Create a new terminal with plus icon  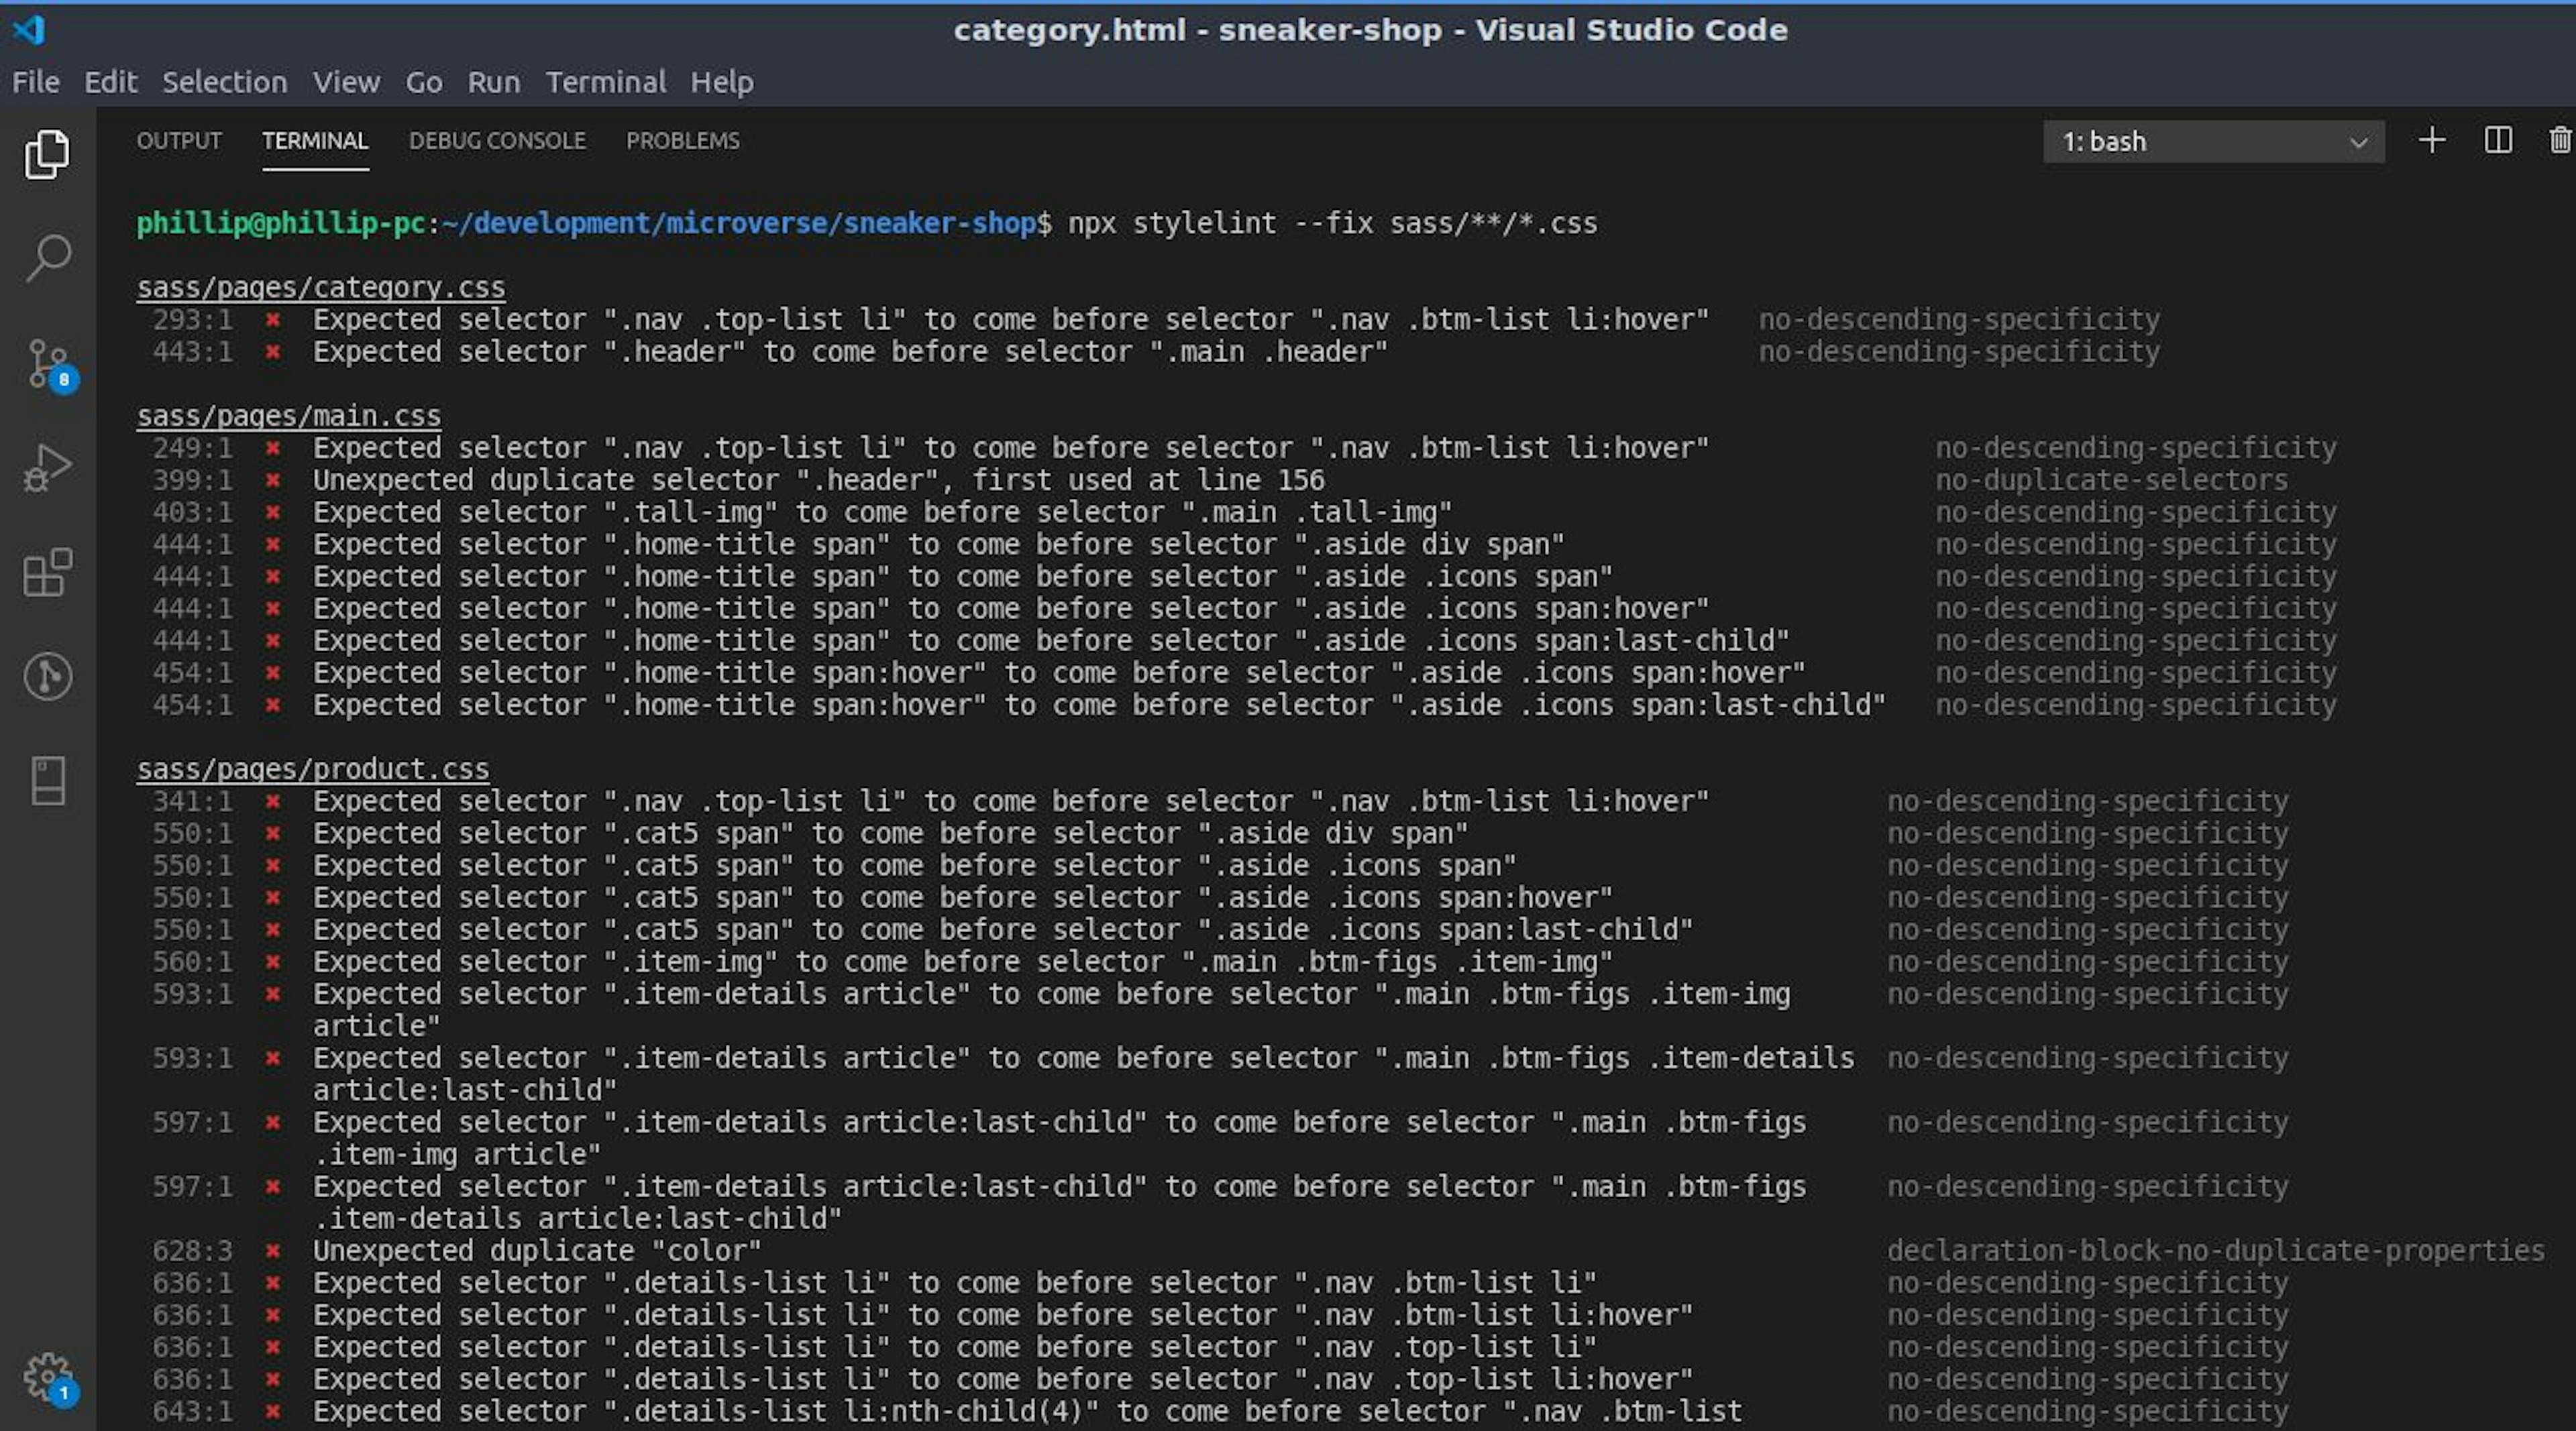coord(2432,140)
